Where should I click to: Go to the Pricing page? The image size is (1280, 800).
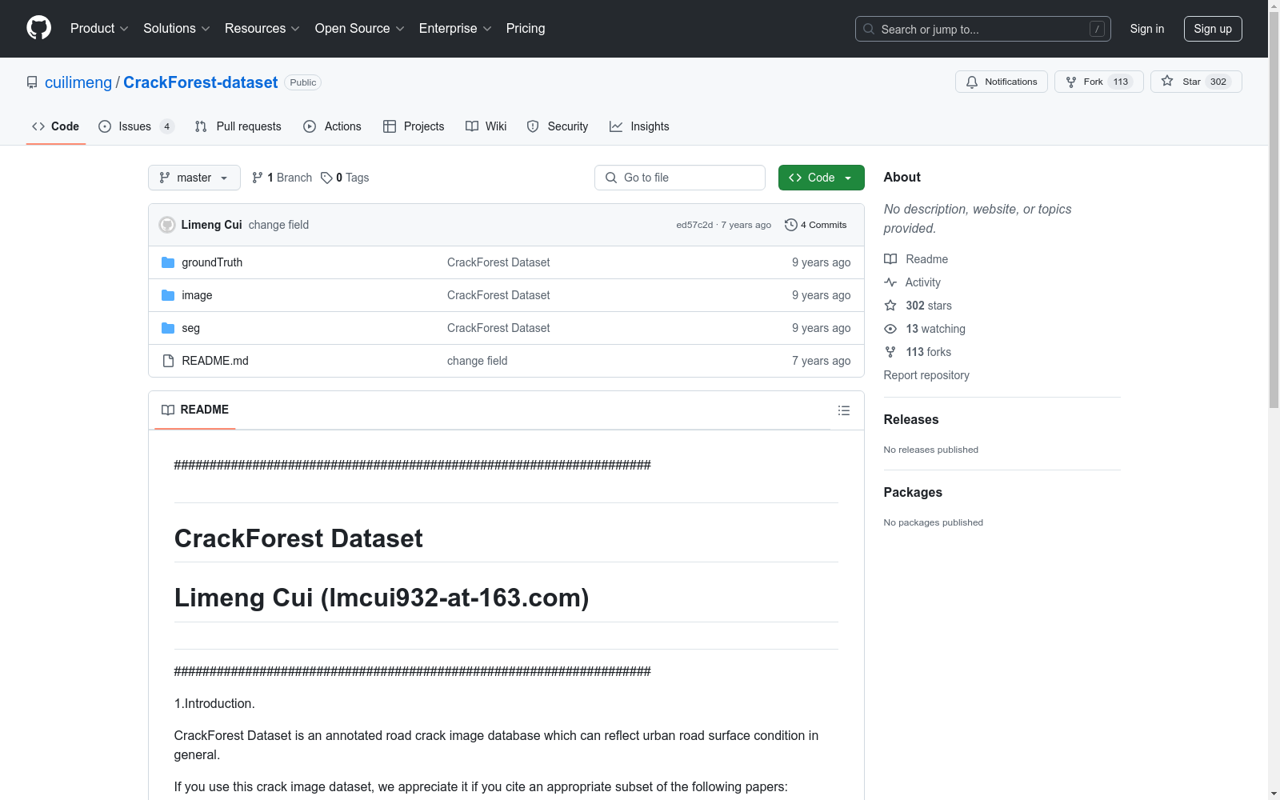(x=526, y=28)
